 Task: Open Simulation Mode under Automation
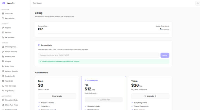(11, 100)
